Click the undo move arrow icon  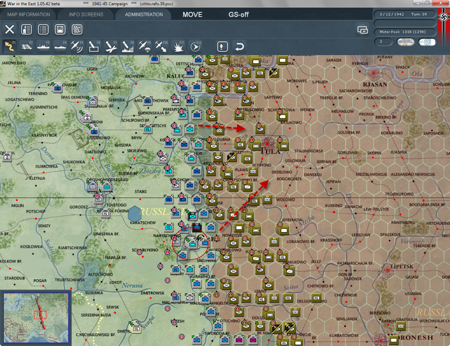(240, 47)
